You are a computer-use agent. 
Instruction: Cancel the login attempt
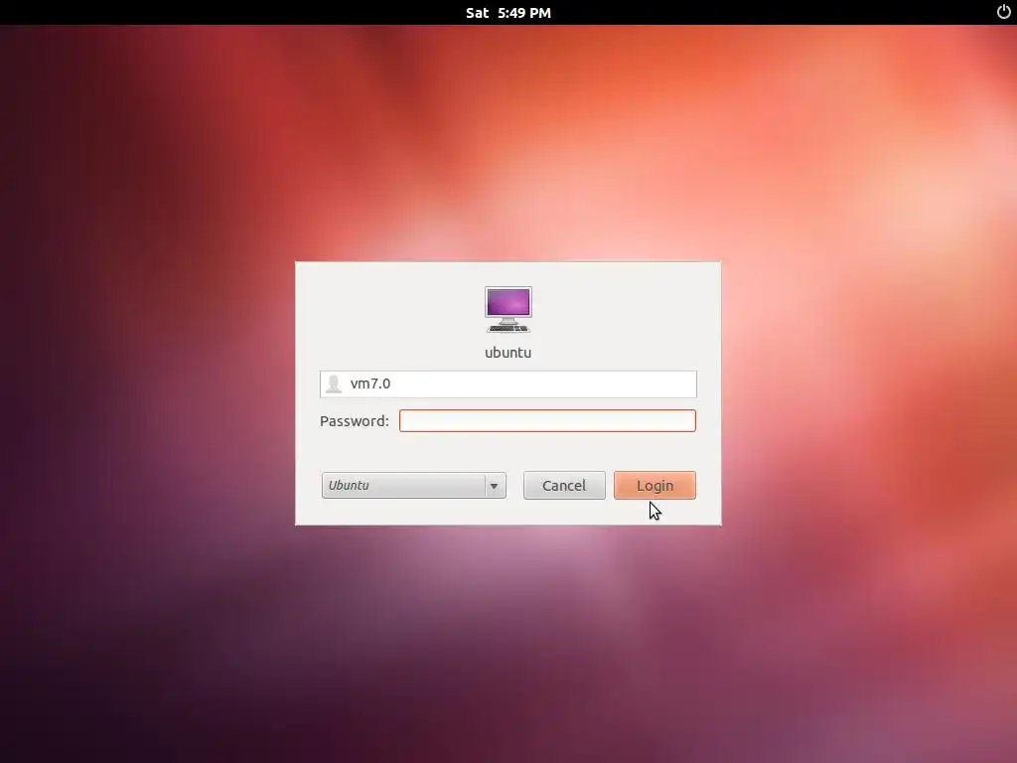564,485
